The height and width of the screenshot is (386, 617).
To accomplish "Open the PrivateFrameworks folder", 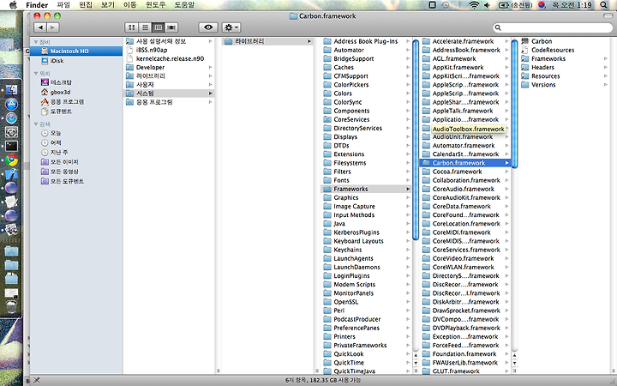I will 367,346.
